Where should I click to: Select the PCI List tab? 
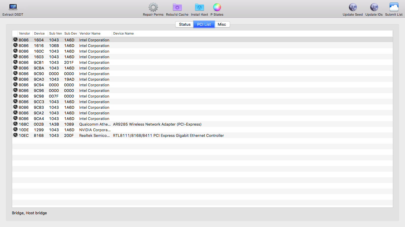(204, 25)
